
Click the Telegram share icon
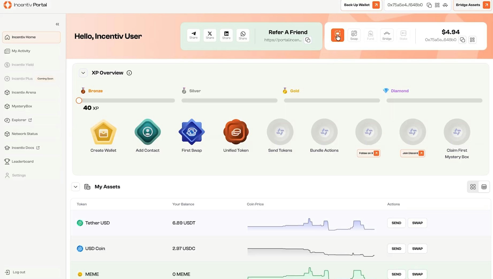(x=193, y=35)
